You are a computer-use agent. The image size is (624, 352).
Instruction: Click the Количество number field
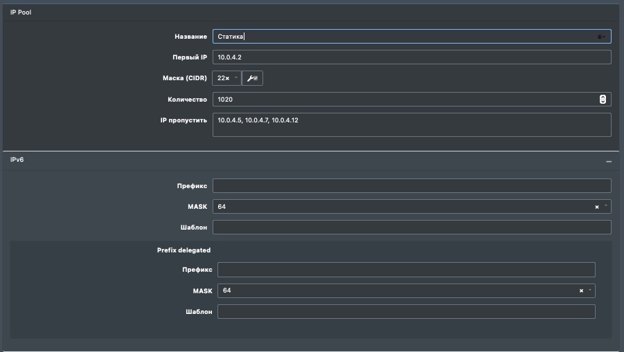402,100
